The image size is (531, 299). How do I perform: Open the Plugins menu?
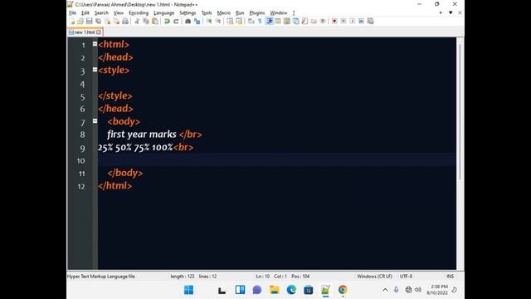(x=256, y=13)
